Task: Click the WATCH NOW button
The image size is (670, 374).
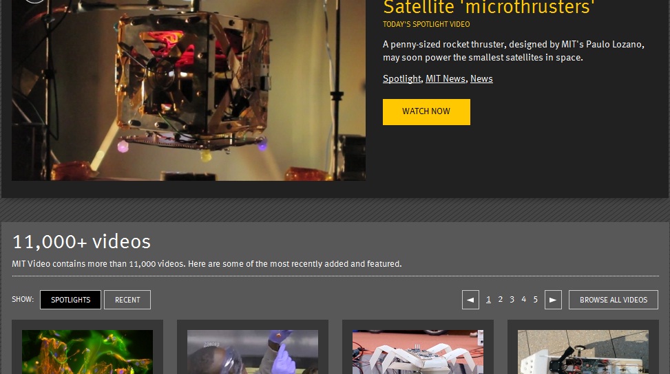Action: coord(426,112)
